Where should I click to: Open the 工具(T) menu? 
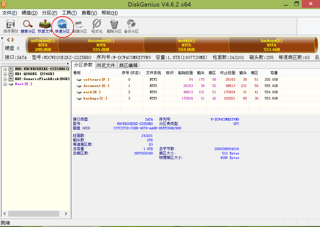69,13
